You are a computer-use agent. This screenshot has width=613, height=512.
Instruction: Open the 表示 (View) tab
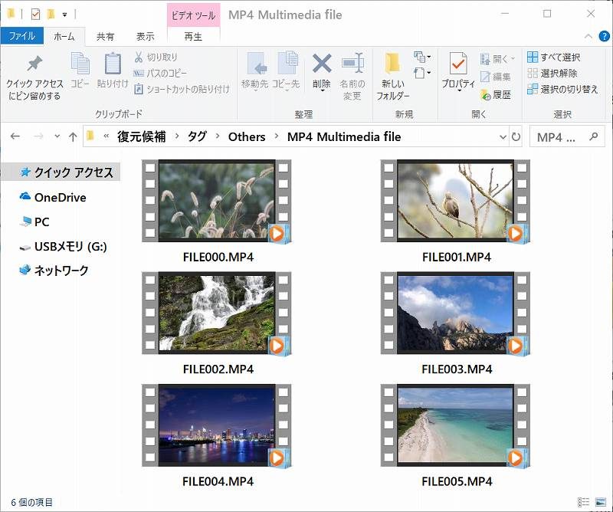click(145, 36)
